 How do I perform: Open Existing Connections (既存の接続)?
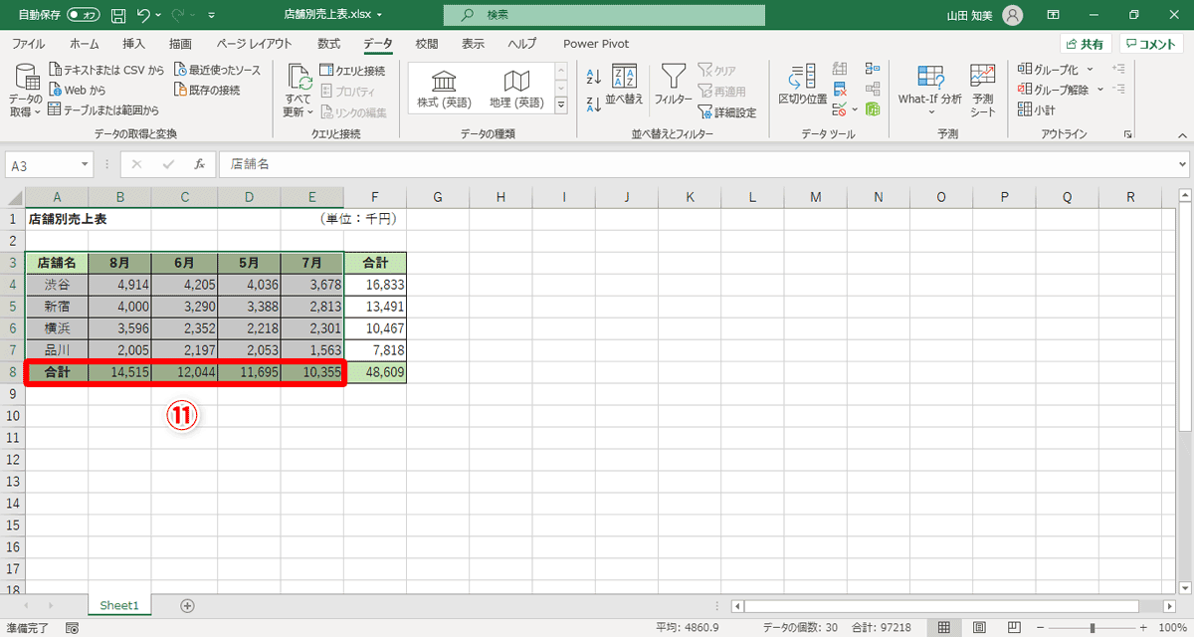(207, 90)
